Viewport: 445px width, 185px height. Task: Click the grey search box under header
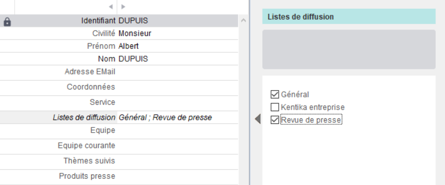(349, 49)
